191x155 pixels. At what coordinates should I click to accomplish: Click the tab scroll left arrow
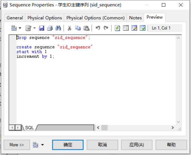point(12,128)
